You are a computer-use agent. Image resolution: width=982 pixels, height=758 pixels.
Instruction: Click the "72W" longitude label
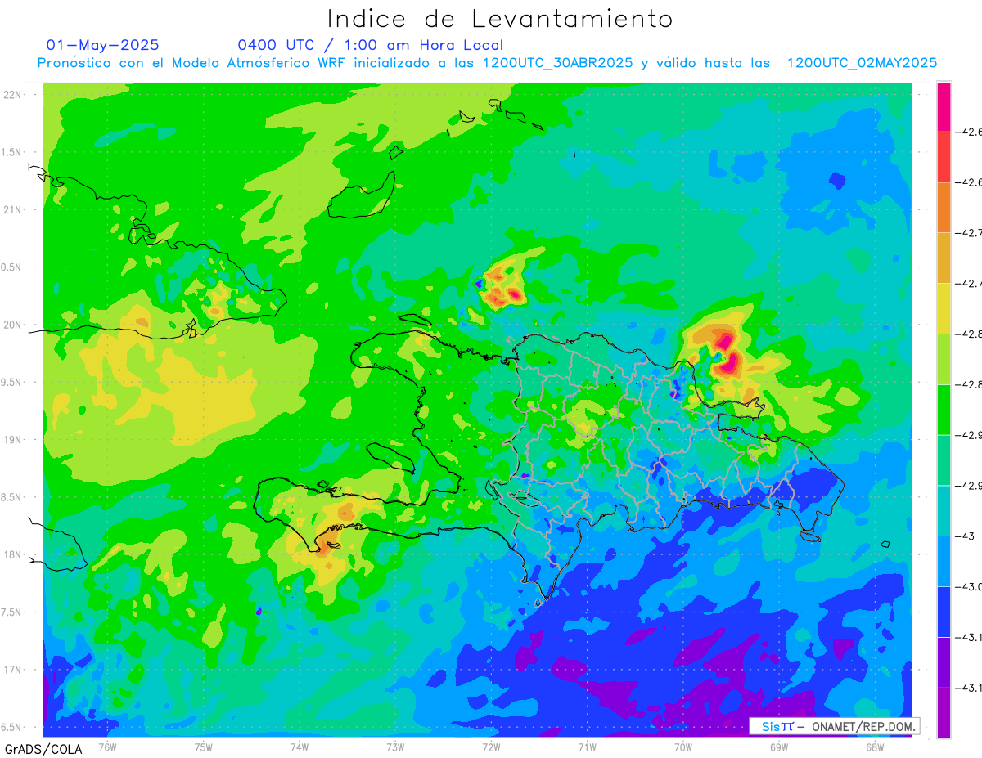click(x=491, y=747)
